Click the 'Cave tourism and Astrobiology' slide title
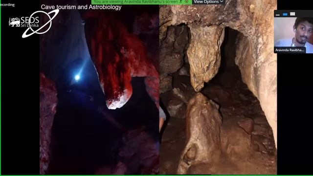 [x=81, y=7]
